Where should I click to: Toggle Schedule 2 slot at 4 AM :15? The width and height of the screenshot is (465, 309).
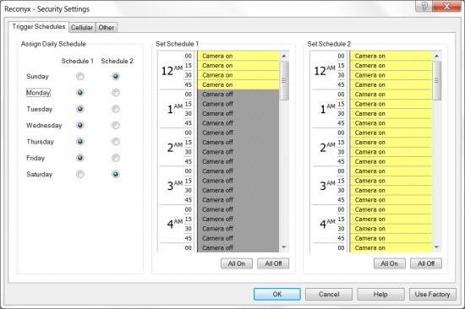pyautogui.click(x=391, y=219)
